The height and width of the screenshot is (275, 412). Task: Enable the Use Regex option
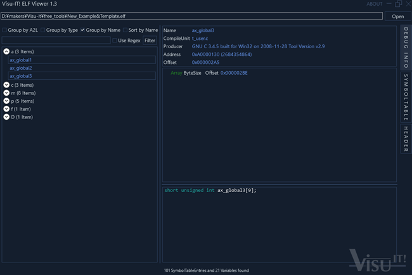[x=115, y=41]
